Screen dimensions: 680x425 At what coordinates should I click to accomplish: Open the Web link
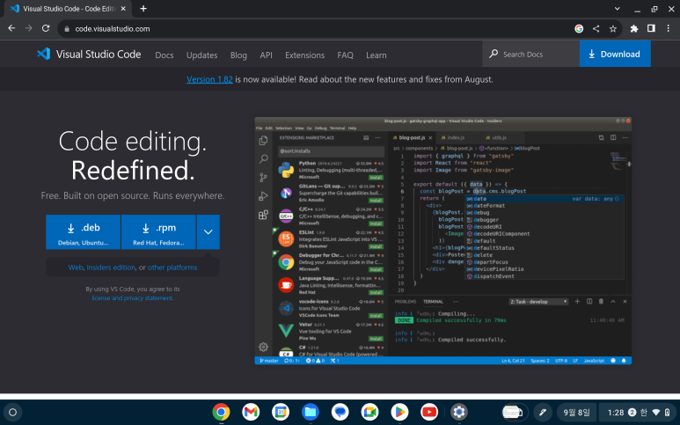click(76, 267)
